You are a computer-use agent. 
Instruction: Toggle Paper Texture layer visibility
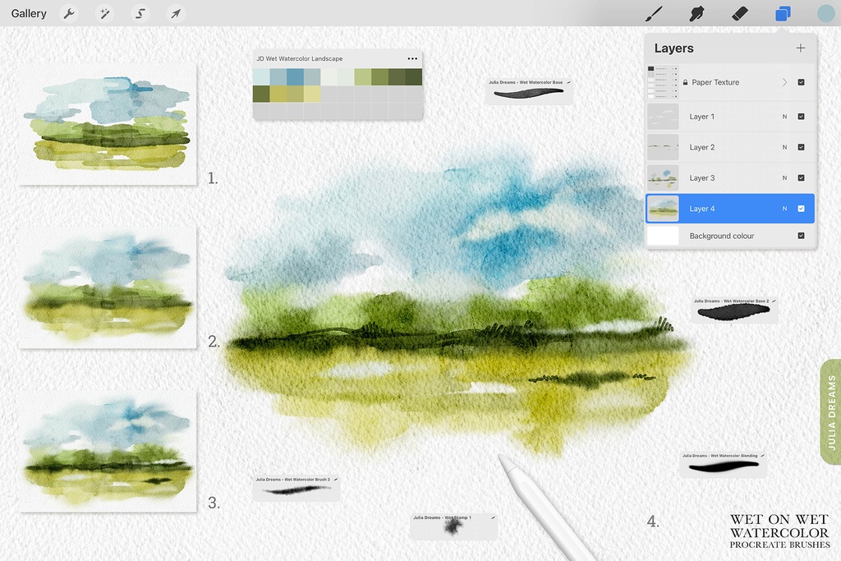[x=800, y=81]
